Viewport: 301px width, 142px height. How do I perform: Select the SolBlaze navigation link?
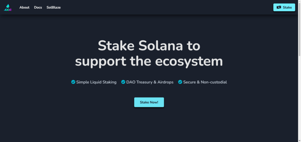[x=53, y=7]
